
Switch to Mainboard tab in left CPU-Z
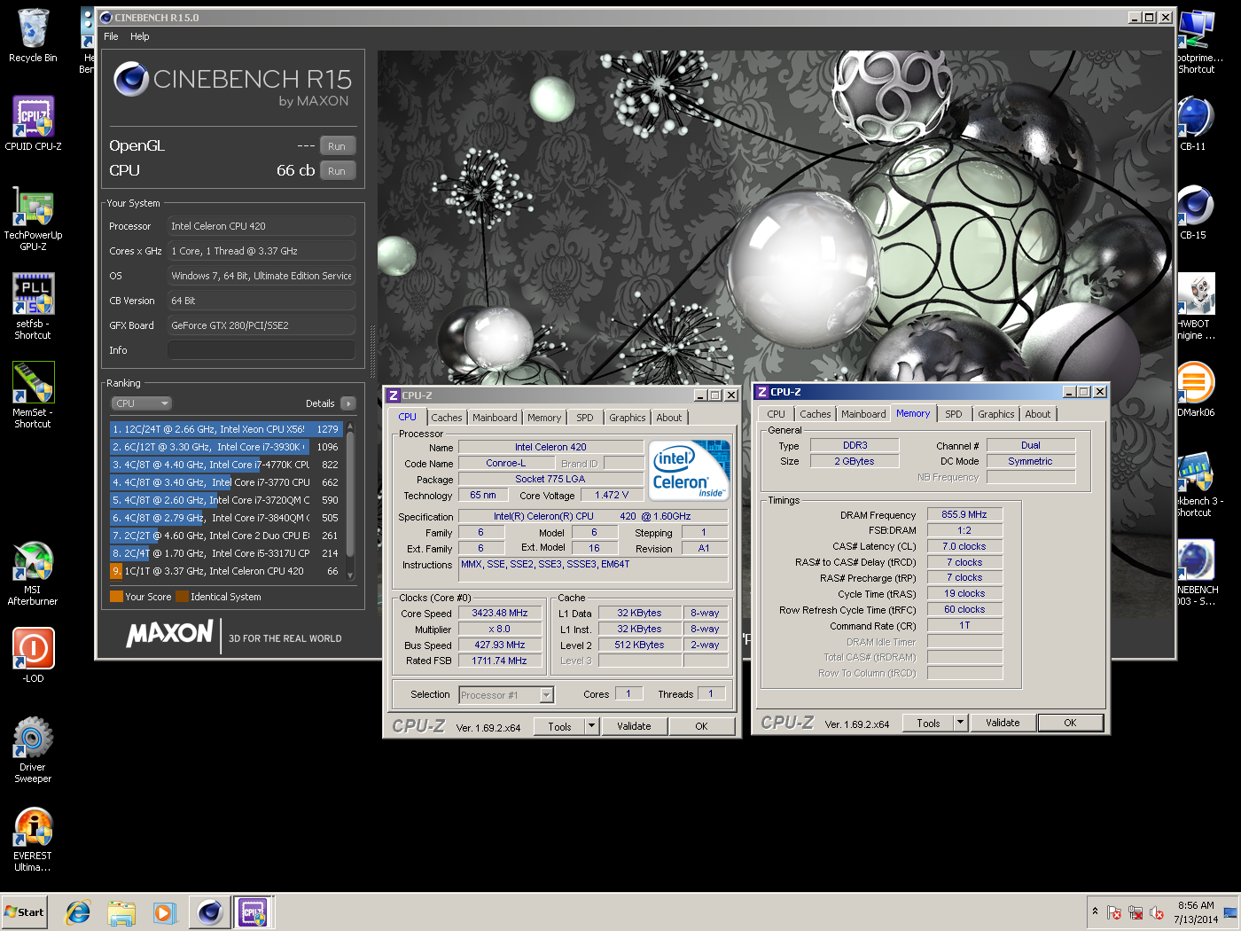click(495, 418)
